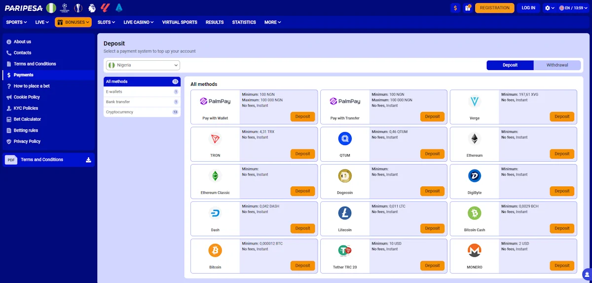
Task: Filter by Cryptocurrency
Action: (142, 112)
